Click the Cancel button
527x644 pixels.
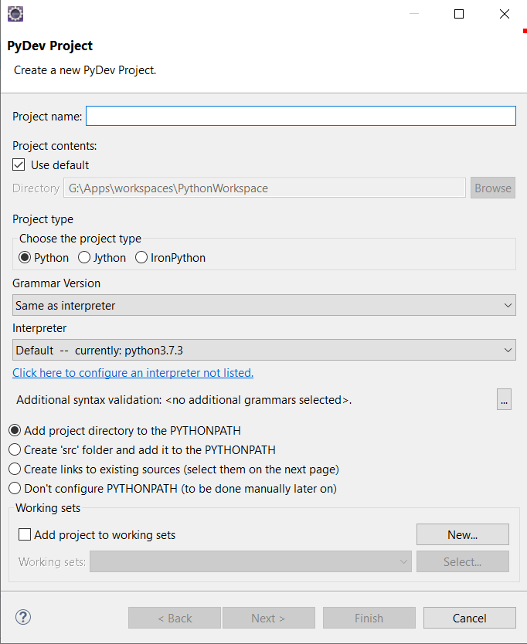point(469,618)
